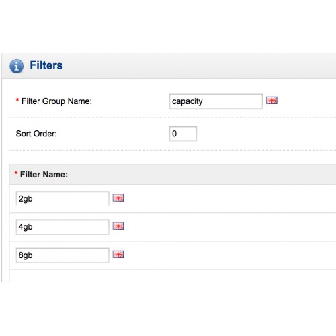Click the language flag beside 2gb filter
Image resolution: width=336 pixels, height=336 pixels.
click(118, 198)
